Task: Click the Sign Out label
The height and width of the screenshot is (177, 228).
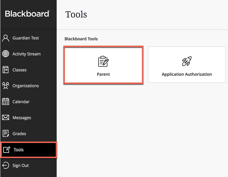Action: 21,165
